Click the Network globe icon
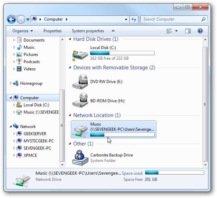This screenshot has height=198, width=217. [16, 126]
